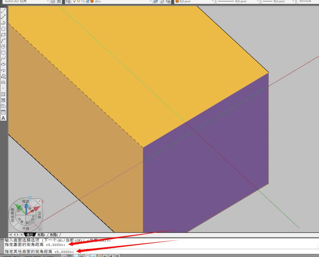319x257 pixels.
Task: Click the 平移 (pan) wedge on navigation wheel
Action: (26, 228)
